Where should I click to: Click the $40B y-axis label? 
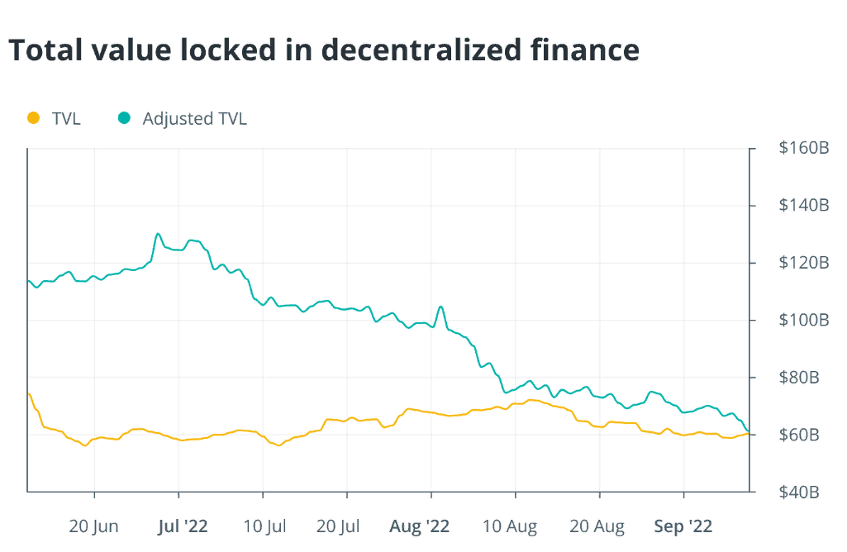coord(798,492)
